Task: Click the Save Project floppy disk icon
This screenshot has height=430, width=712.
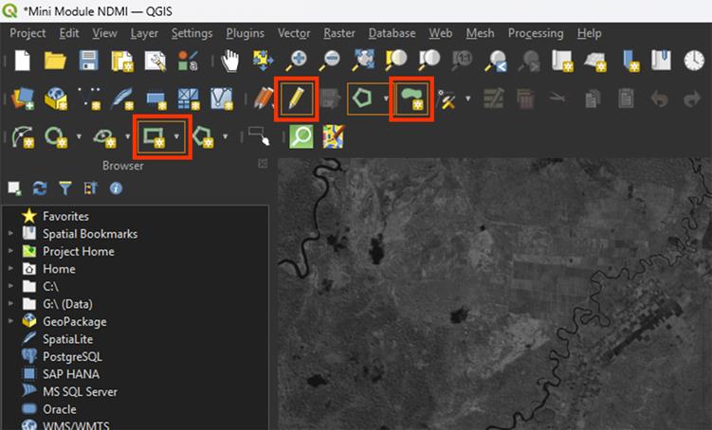Action: pos(88,61)
